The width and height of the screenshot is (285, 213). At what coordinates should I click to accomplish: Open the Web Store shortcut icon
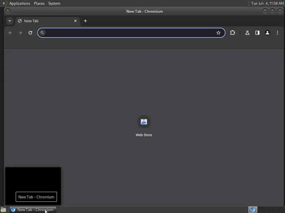tap(144, 122)
